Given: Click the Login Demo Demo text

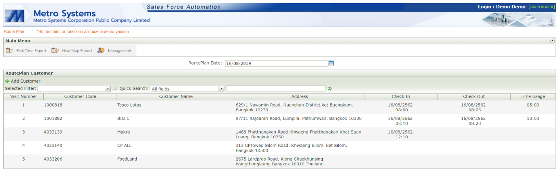Looking at the screenshot, I should pos(501,7).
